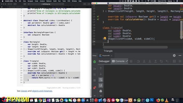Click 'abstract class Shape' line in browser code
Viewport: 183px width, 103px height.
(x=48, y=20)
